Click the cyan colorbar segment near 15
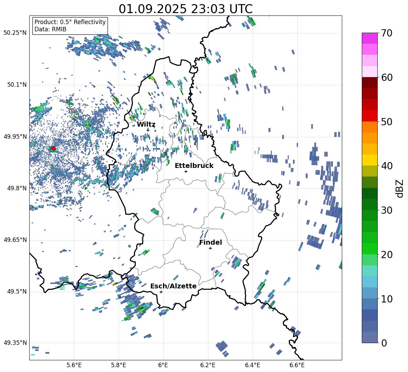408x372 pixels. 369,271
